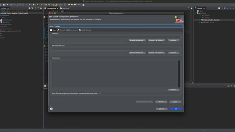Close the Package Explorer tab

[8, 8]
